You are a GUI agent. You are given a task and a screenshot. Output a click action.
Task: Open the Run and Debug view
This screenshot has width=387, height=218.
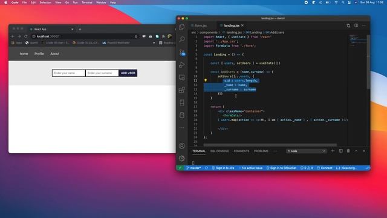[182, 65]
